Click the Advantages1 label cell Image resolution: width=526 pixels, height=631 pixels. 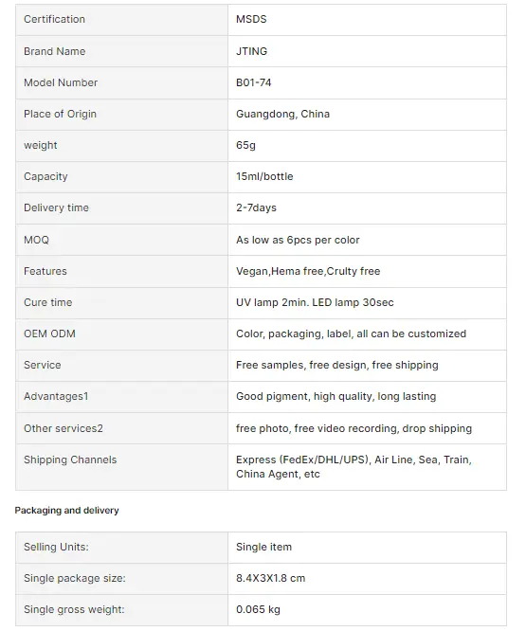pos(121,396)
